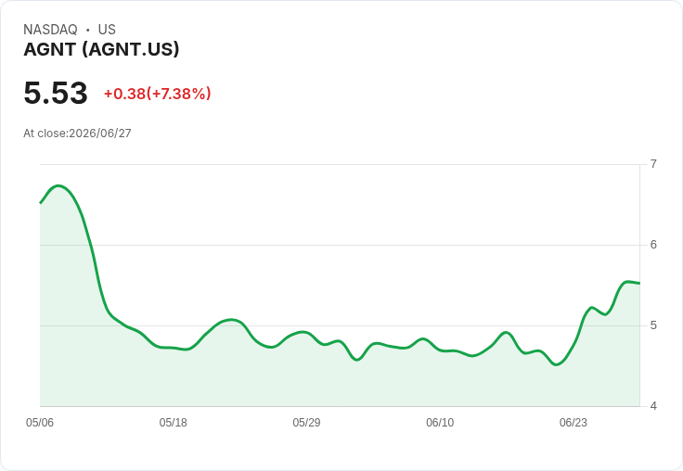This screenshot has height=471, width=683.
Task: Click the AGNT (AGNT.US) stock title
Action: click(101, 49)
